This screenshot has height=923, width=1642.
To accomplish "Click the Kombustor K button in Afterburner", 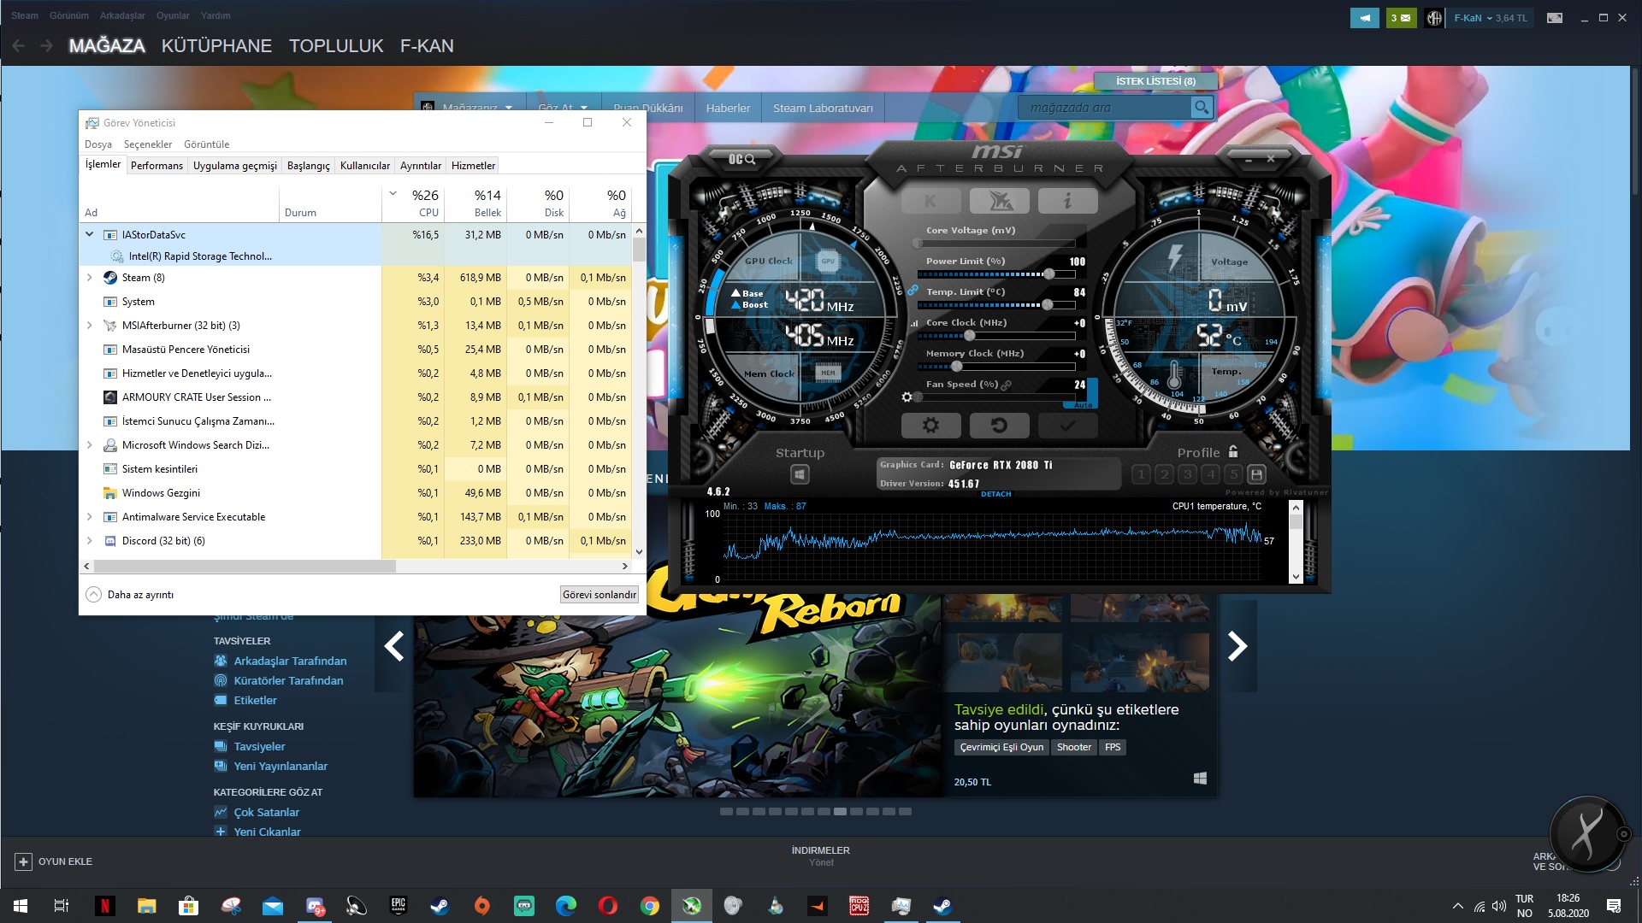I will [x=930, y=201].
